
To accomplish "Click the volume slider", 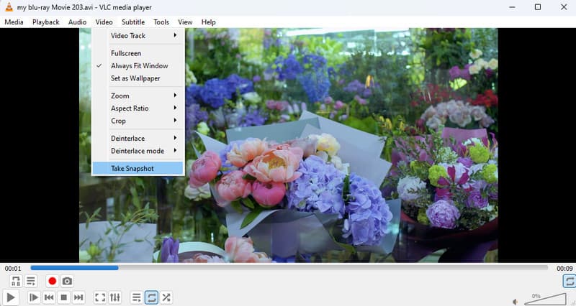I will click(545, 299).
